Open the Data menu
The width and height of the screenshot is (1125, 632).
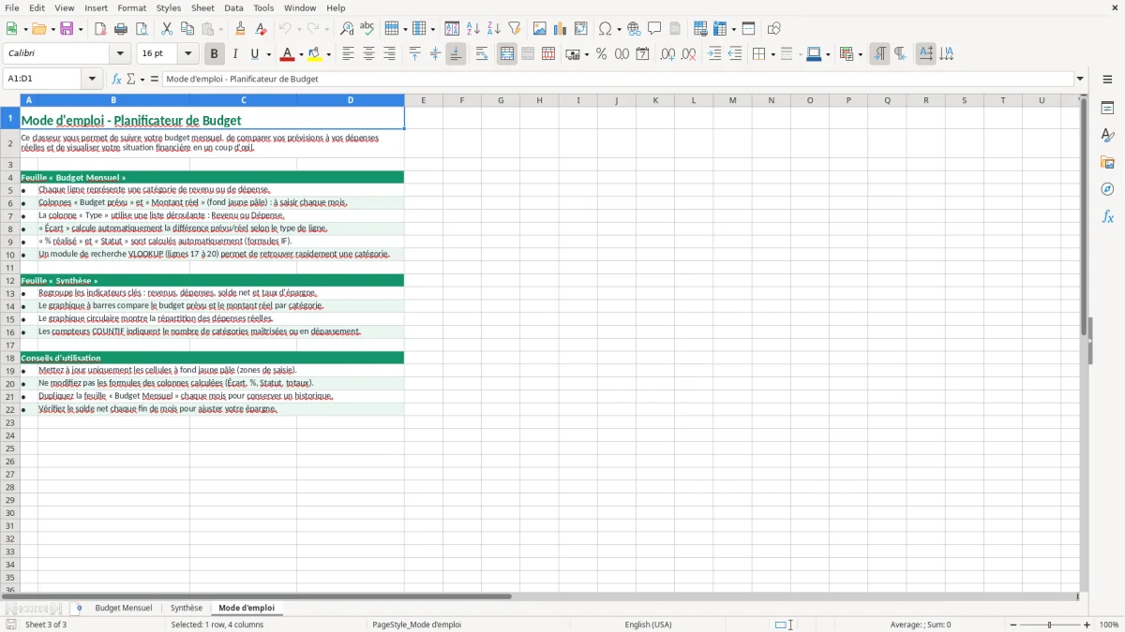[x=233, y=7]
